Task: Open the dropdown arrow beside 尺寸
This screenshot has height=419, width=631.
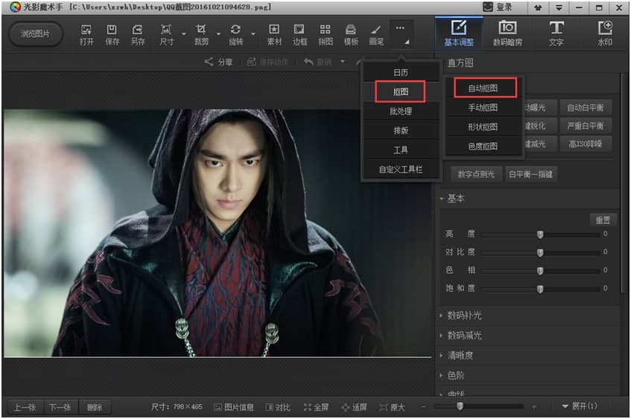Action: tap(184, 34)
